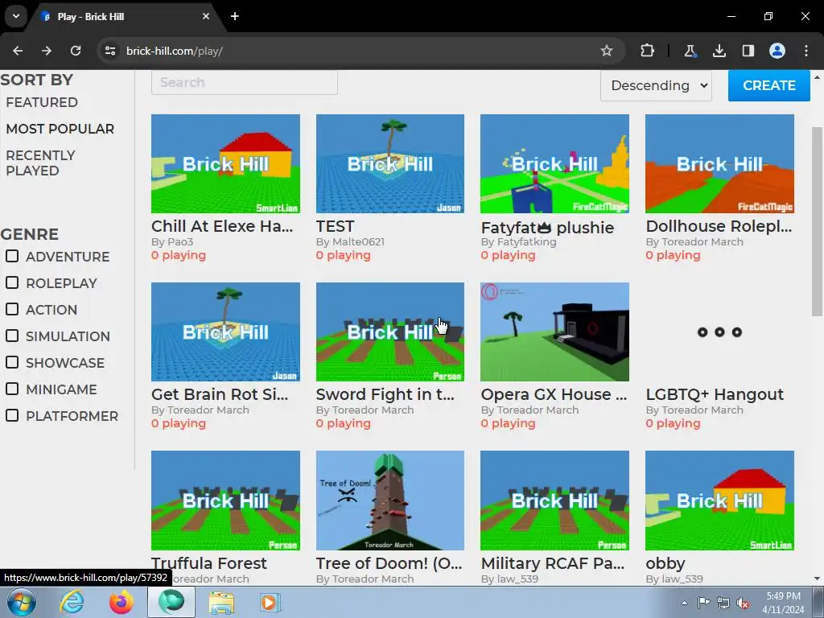This screenshot has height=618, width=824.
Task: Open Dollhouse Roleplay game thumbnail
Action: click(719, 163)
